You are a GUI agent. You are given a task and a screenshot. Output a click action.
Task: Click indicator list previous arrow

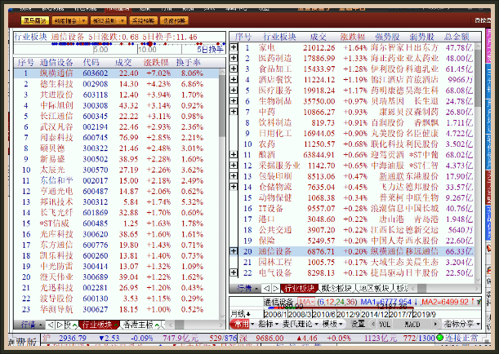coord(373,324)
